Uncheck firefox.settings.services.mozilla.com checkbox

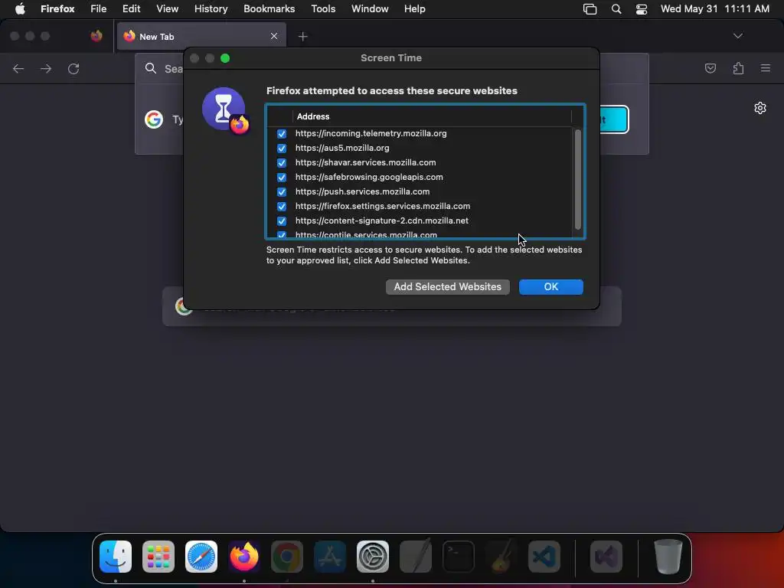(282, 206)
